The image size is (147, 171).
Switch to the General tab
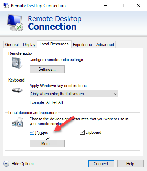pyautogui.click(x=12, y=45)
